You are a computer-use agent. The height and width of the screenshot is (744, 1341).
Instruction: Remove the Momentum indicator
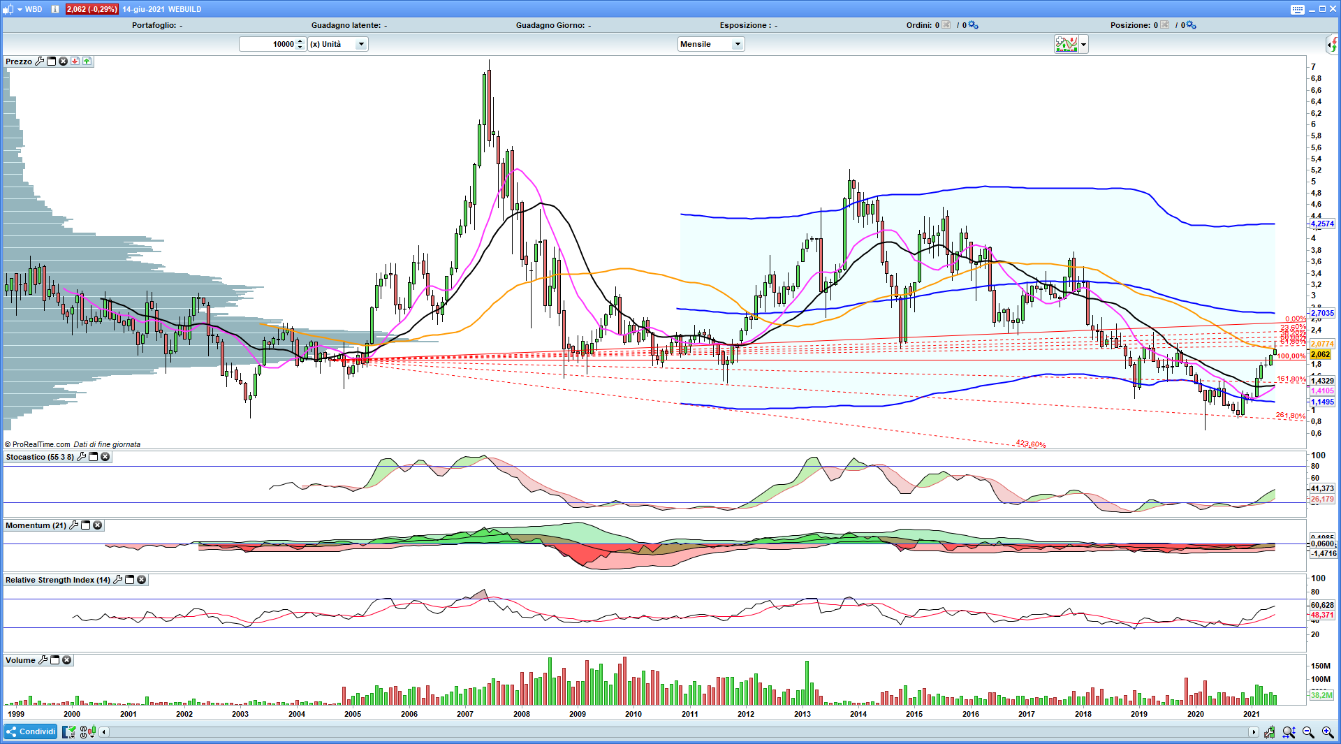97,525
